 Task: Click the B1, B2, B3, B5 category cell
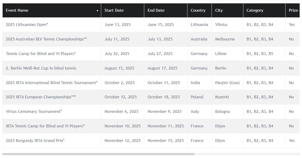click(260, 54)
